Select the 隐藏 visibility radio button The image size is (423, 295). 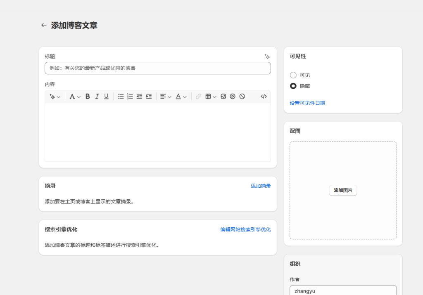293,86
